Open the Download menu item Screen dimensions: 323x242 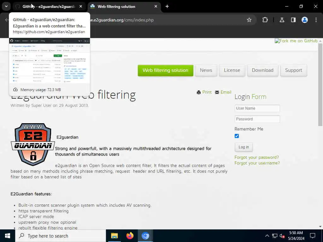point(263,70)
